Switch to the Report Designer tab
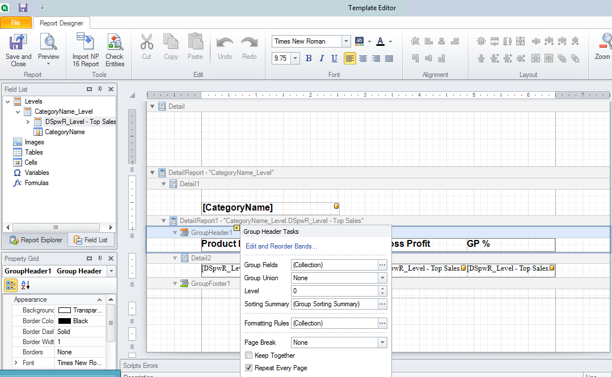Viewport: 612px width, 377px height. tap(62, 23)
